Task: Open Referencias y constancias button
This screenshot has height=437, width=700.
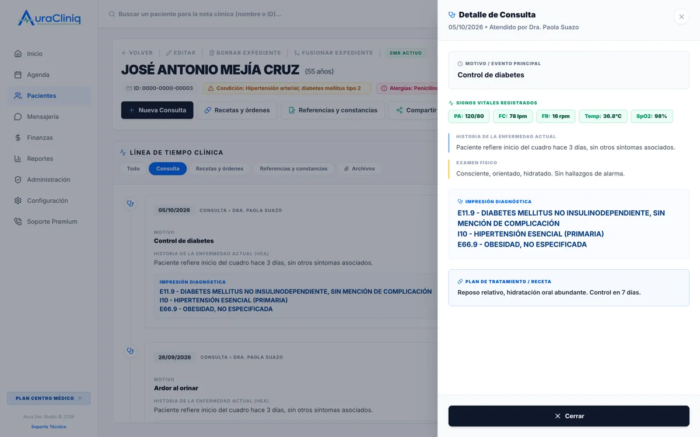Action: 332,110
